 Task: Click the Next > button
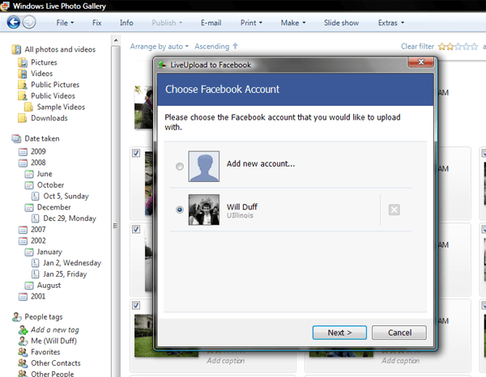(339, 333)
